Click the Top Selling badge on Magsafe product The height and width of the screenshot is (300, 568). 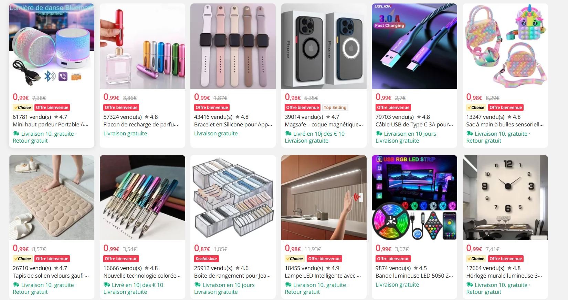(x=335, y=107)
